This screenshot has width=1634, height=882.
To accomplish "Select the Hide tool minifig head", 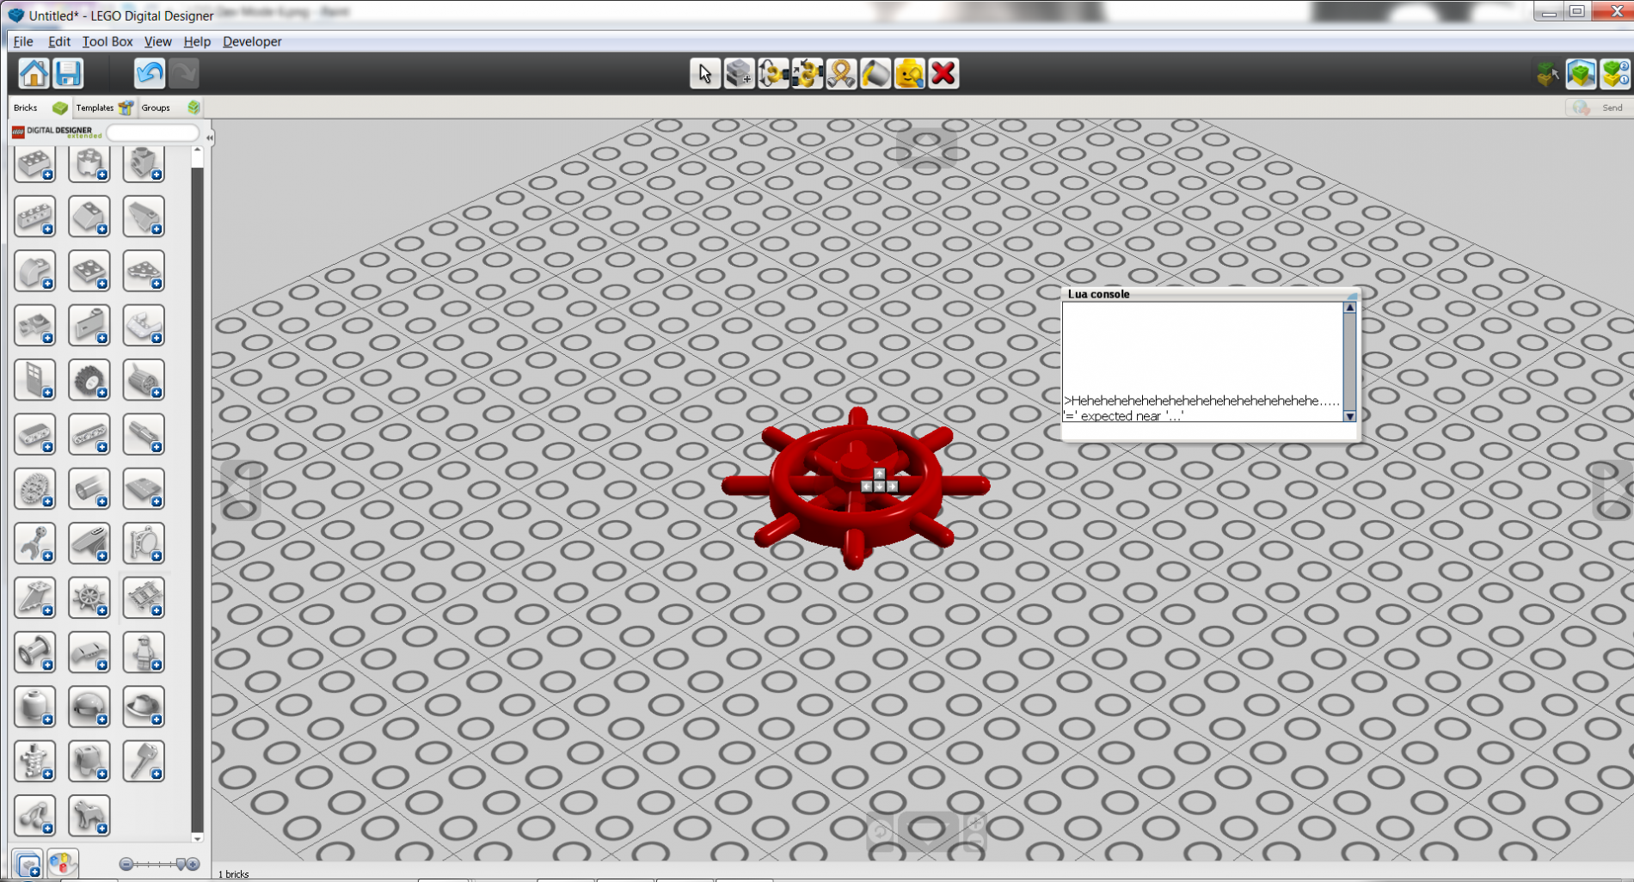I will coord(909,74).
